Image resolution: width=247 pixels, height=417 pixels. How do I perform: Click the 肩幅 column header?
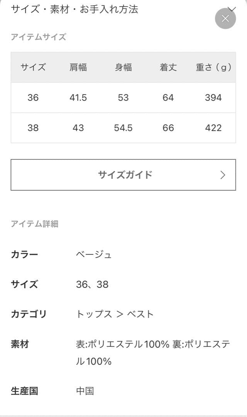coord(79,67)
